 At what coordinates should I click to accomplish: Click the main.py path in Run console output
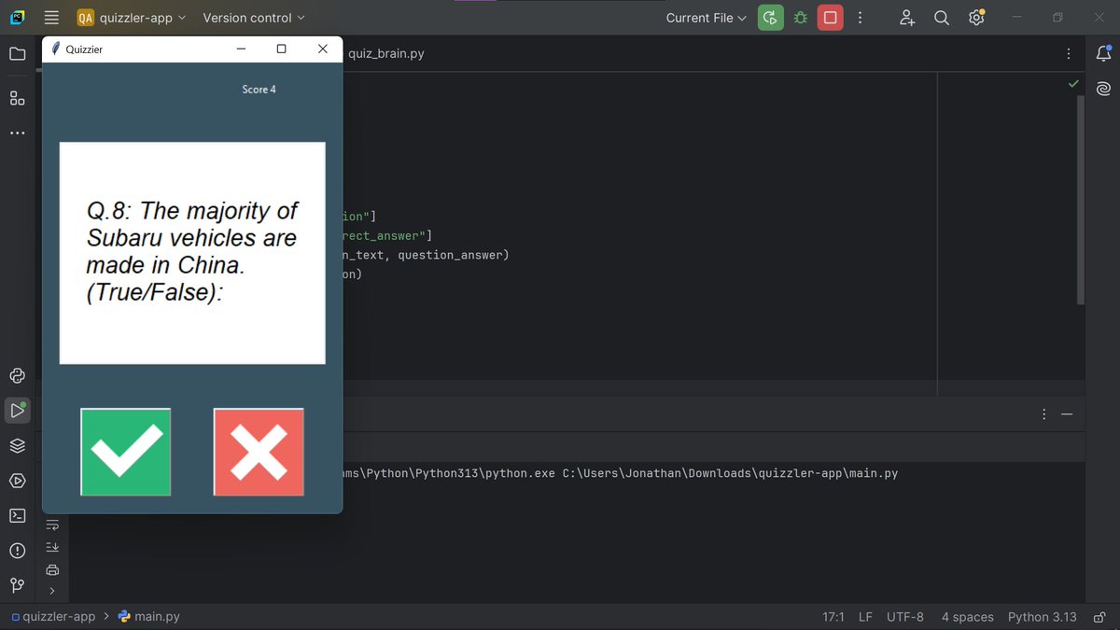[x=730, y=473]
